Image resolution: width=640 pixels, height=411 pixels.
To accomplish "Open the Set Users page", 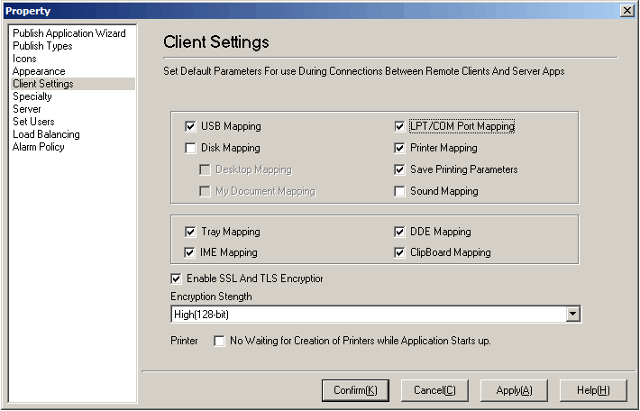I will tap(33, 122).
